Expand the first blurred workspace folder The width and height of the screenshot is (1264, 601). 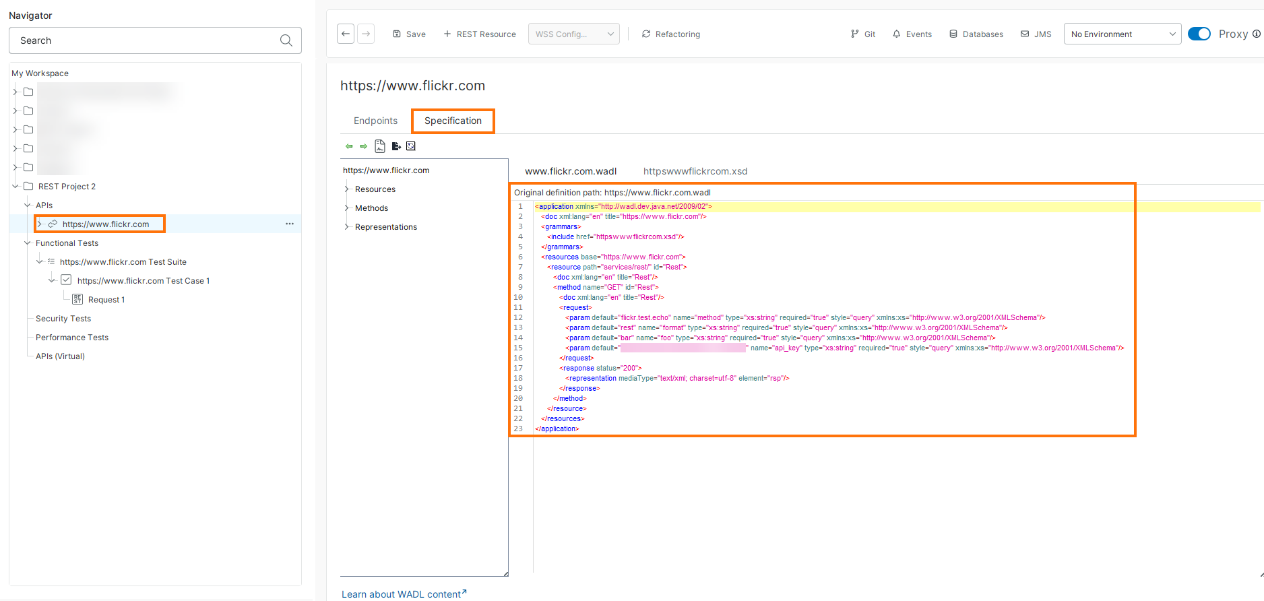click(15, 92)
